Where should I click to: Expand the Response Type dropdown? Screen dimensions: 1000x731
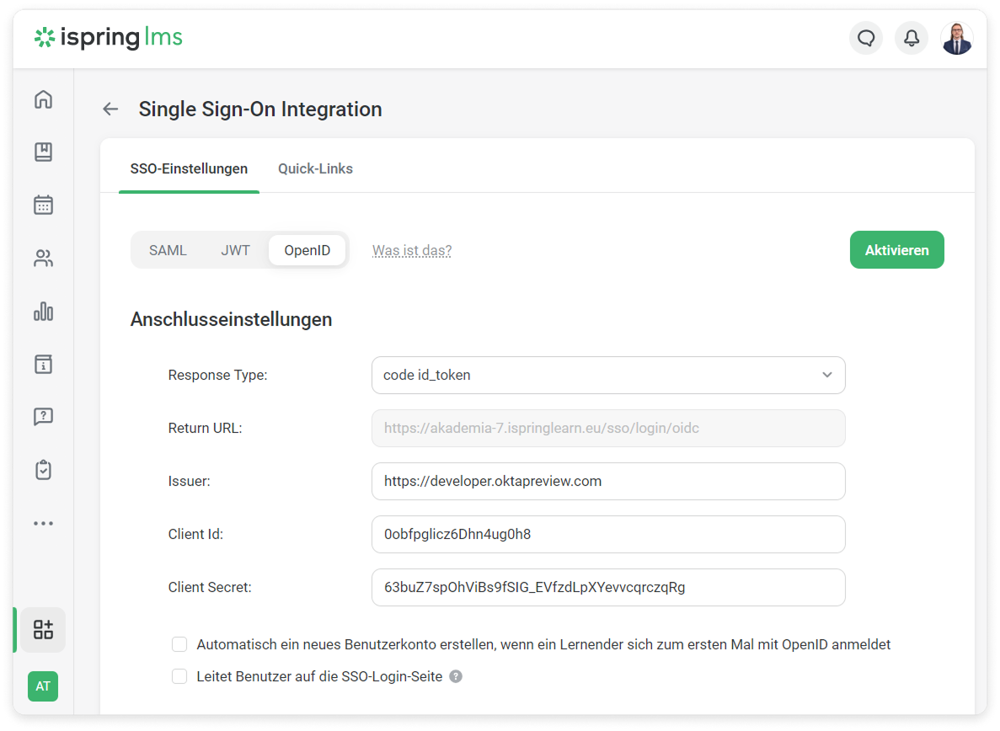607,376
